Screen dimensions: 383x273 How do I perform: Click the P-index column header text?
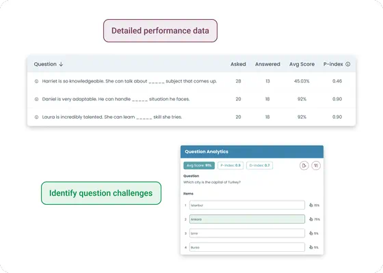click(x=333, y=64)
